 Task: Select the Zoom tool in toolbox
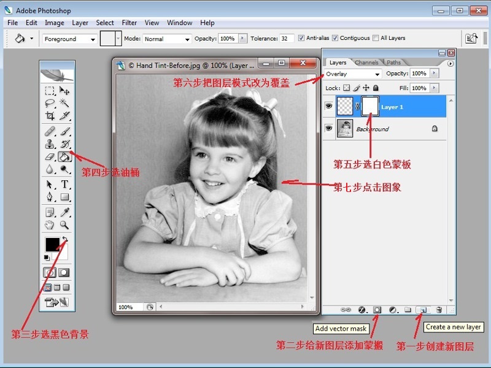64,225
